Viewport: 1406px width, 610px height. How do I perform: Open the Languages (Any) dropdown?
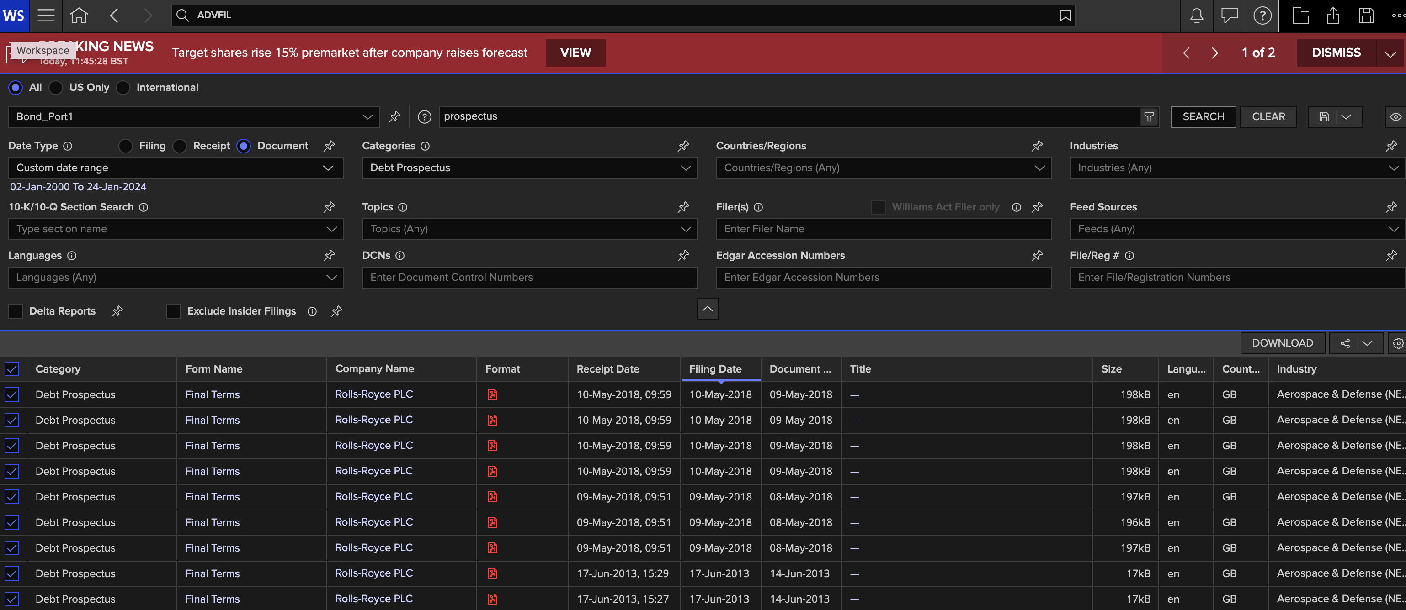click(176, 278)
